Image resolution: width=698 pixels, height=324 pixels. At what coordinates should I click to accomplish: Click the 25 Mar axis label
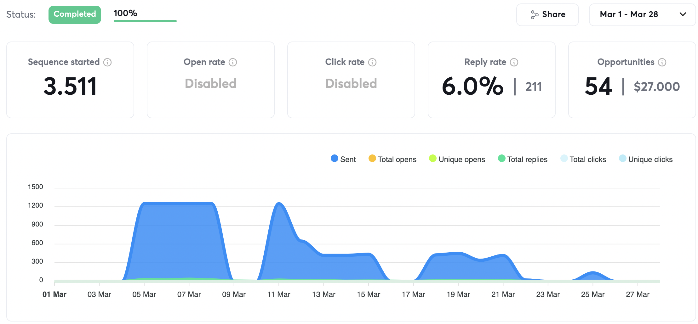pyautogui.click(x=592, y=294)
